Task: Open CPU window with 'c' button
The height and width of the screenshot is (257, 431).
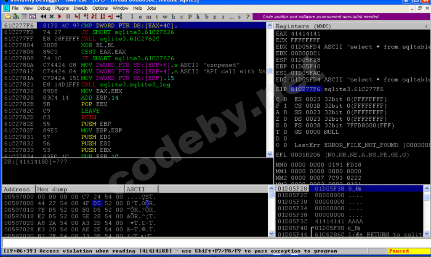Action: coord(181,17)
